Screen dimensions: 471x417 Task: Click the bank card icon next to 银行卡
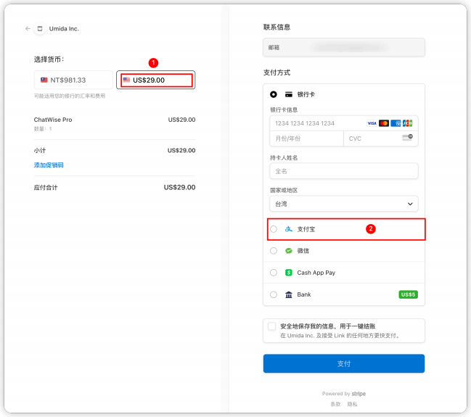[288, 94]
